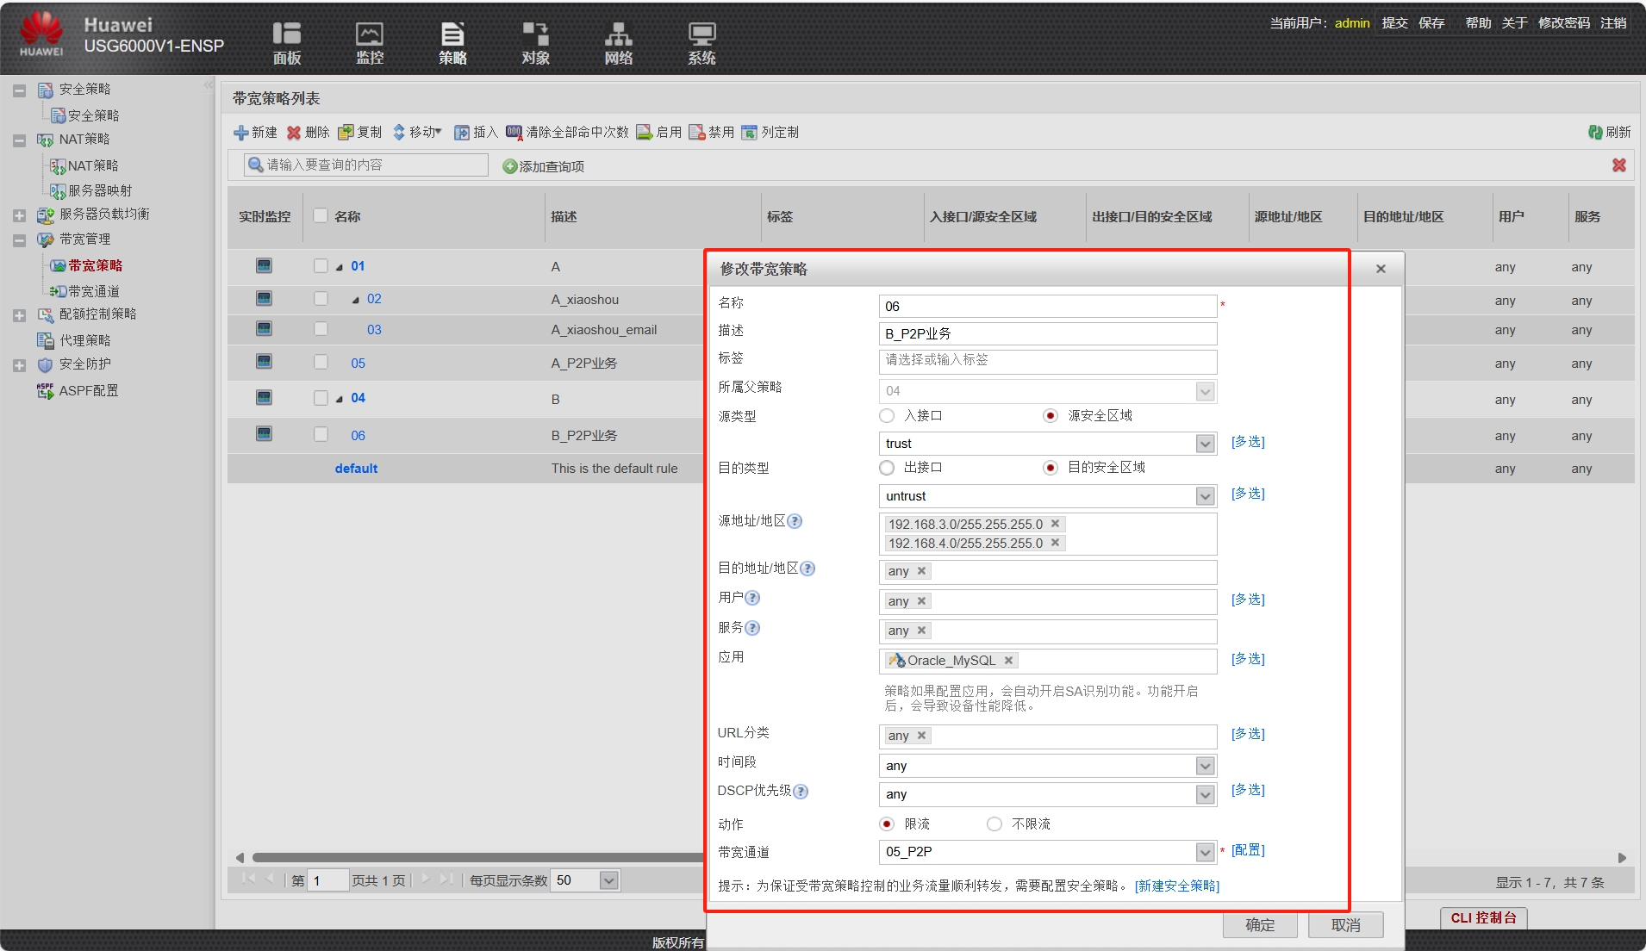Click the 提交 link in header
The image size is (1646, 951).
[x=1394, y=23]
